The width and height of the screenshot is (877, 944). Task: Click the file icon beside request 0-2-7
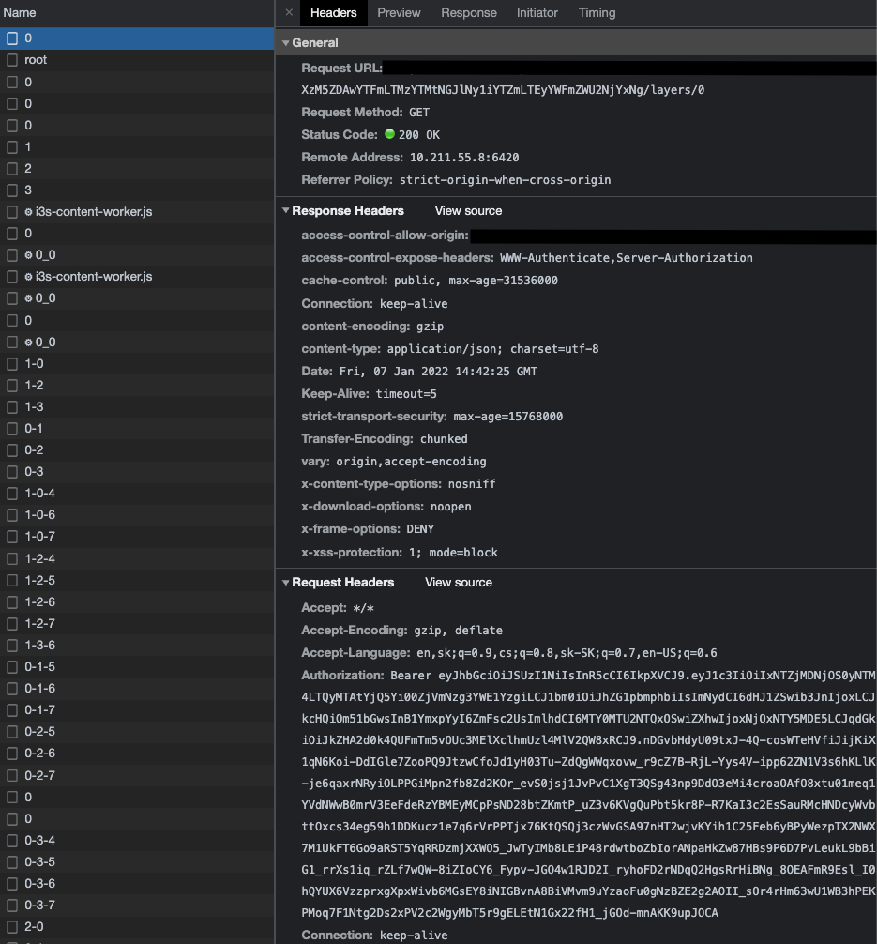point(12,775)
